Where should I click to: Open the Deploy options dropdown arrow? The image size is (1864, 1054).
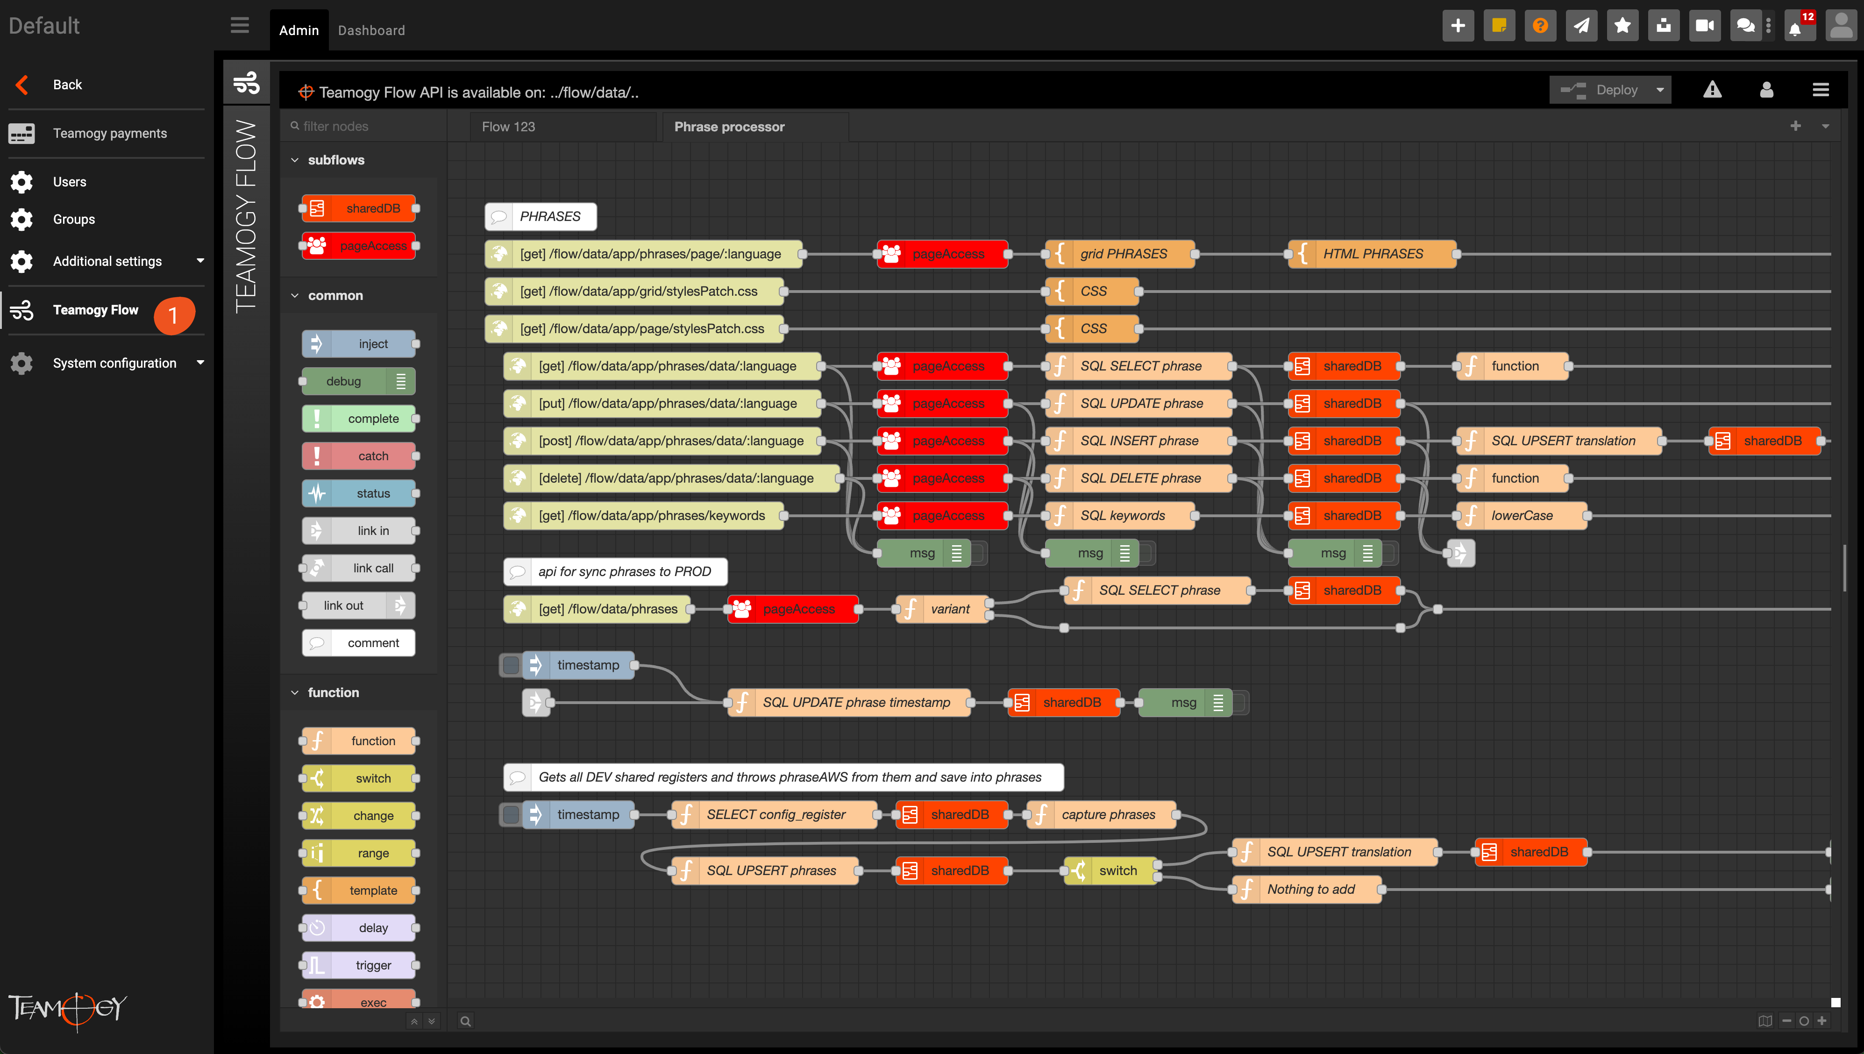point(1660,90)
